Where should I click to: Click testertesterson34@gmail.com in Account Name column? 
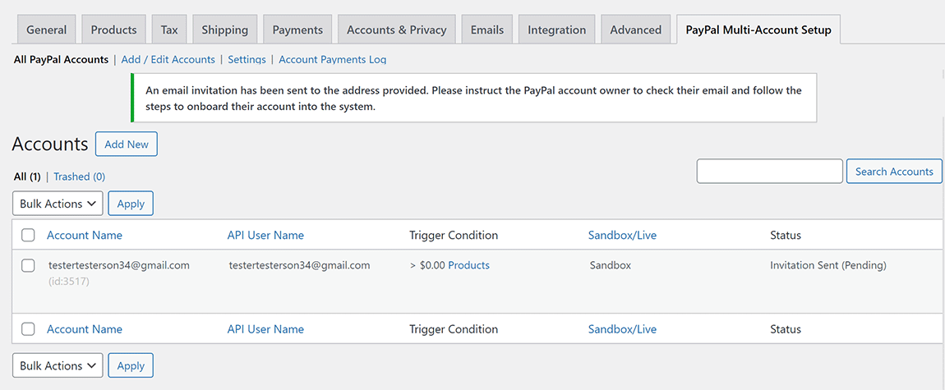pyautogui.click(x=119, y=265)
